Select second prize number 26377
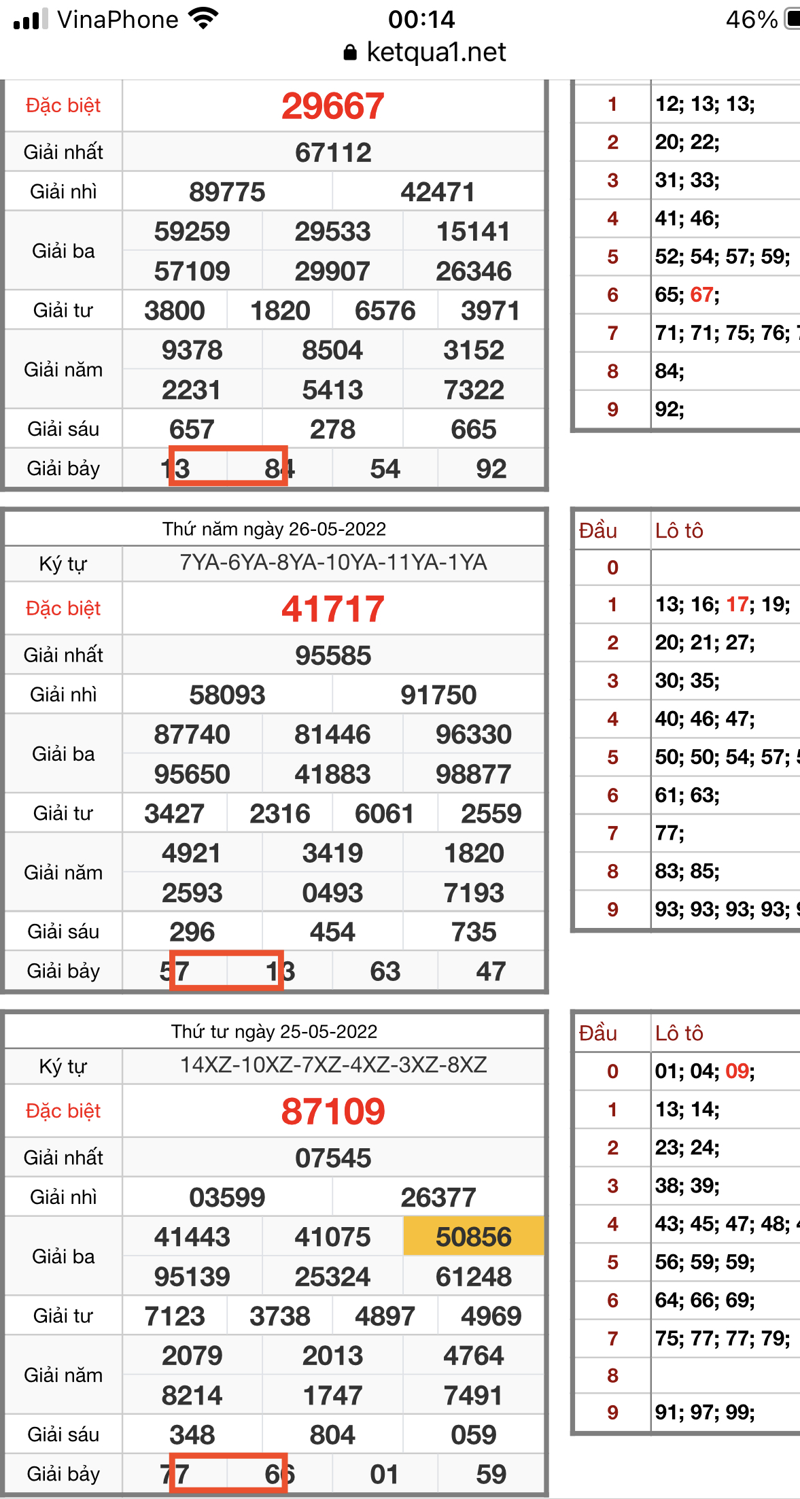Screen dimensions: 800x1499 point(438,1197)
